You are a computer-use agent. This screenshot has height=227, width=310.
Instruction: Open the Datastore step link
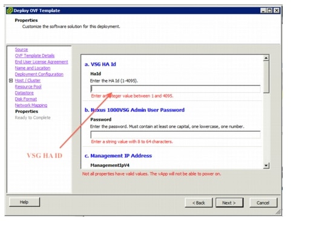[x=24, y=93]
